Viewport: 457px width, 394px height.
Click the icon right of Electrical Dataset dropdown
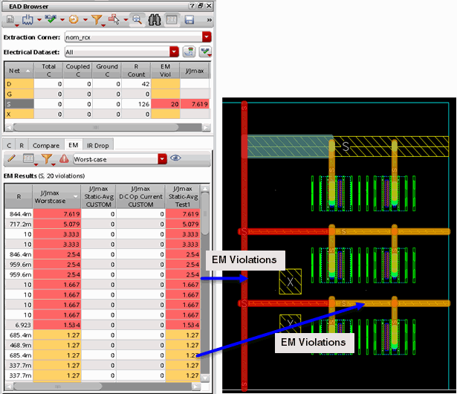coord(189,52)
